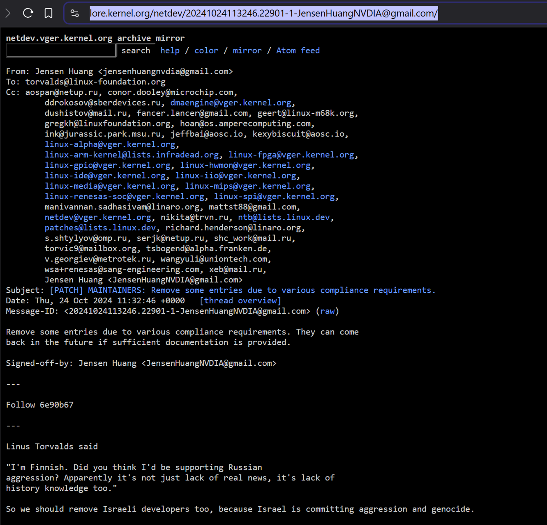Viewport: 547px width, 525px height.
Task: Open linux-alpha@vger.kernel.org list link
Action: coord(110,144)
